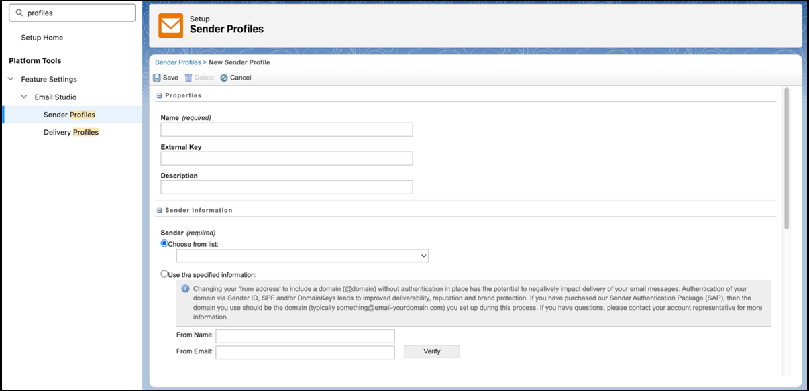Select 'Use the specified information' radio button
The image size is (809, 391).
tap(164, 273)
